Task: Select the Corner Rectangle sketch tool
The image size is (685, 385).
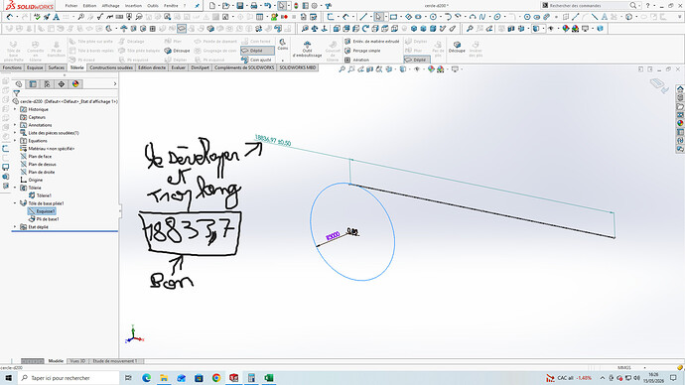Action: click(393, 17)
